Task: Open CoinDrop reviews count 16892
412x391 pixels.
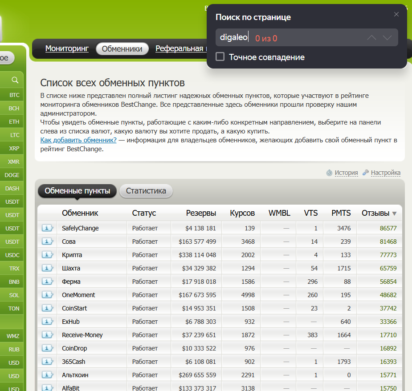Action: pyautogui.click(x=388, y=348)
